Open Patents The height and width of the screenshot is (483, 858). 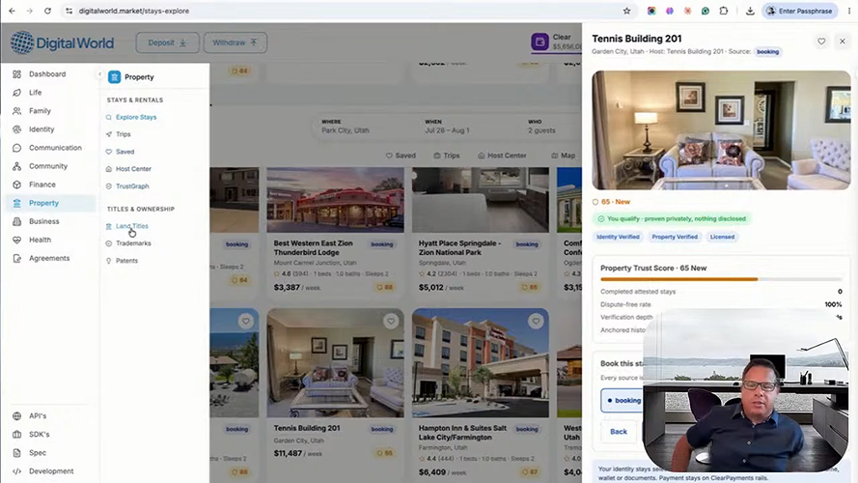(x=126, y=261)
